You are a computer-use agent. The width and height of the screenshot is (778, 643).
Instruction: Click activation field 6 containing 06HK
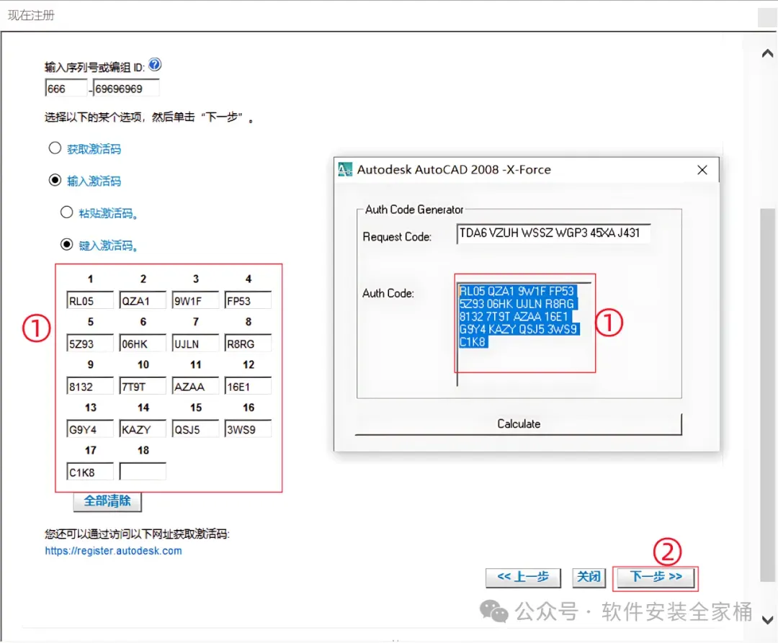tap(143, 343)
